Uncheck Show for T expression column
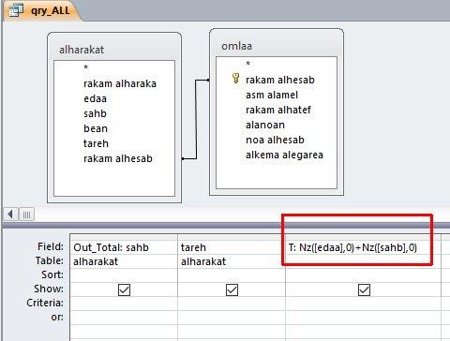 click(364, 290)
